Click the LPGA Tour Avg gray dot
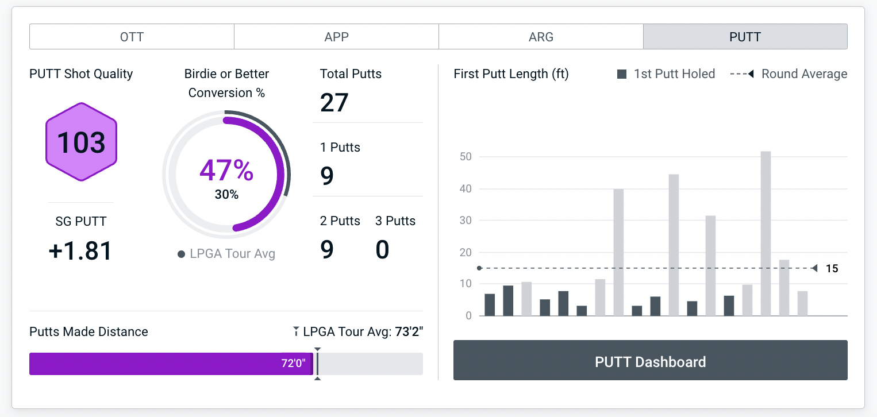This screenshot has height=417, width=877. 181,254
